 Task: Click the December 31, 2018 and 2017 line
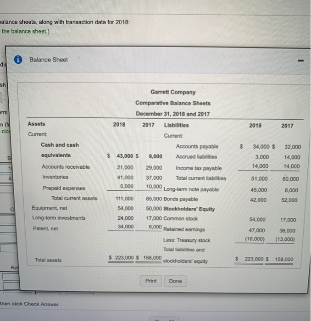coord(173,114)
